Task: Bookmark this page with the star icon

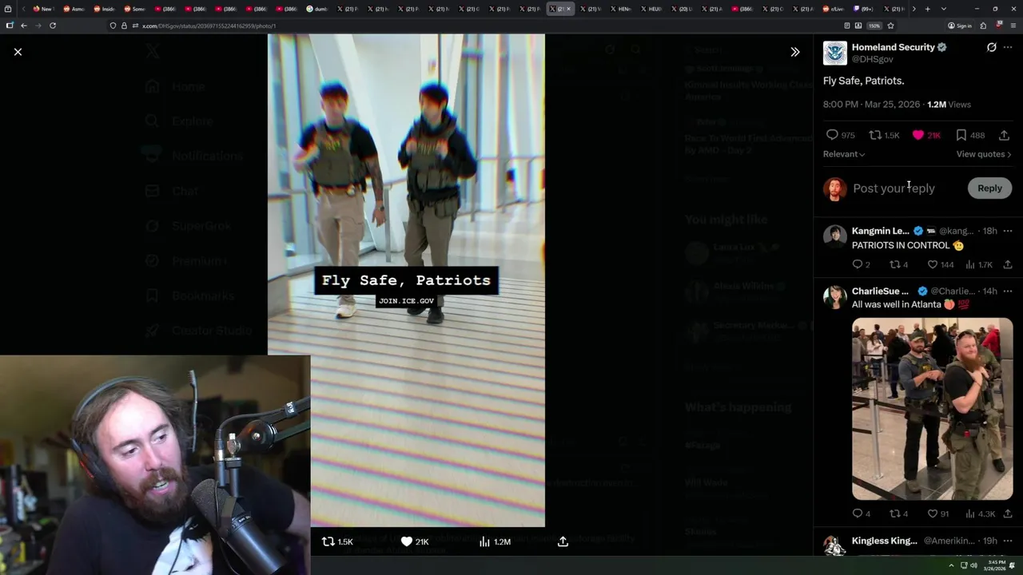Action: pos(890,26)
